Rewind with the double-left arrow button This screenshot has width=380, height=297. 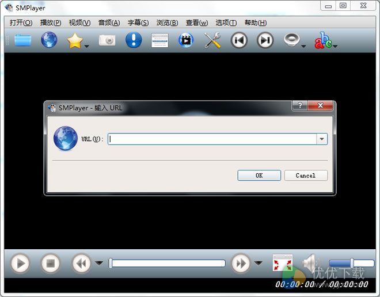(x=81, y=263)
